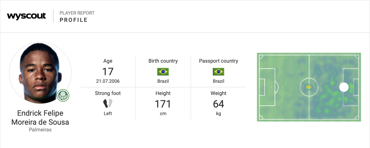
Task: Click the weight value 64
Action: click(x=218, y=104)
